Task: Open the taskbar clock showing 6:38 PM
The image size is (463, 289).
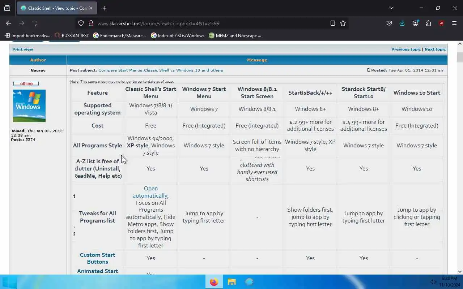Action: click(x=450, y=282)
